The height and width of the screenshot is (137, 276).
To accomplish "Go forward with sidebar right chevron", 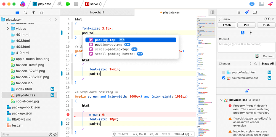I will pos(56,20).
